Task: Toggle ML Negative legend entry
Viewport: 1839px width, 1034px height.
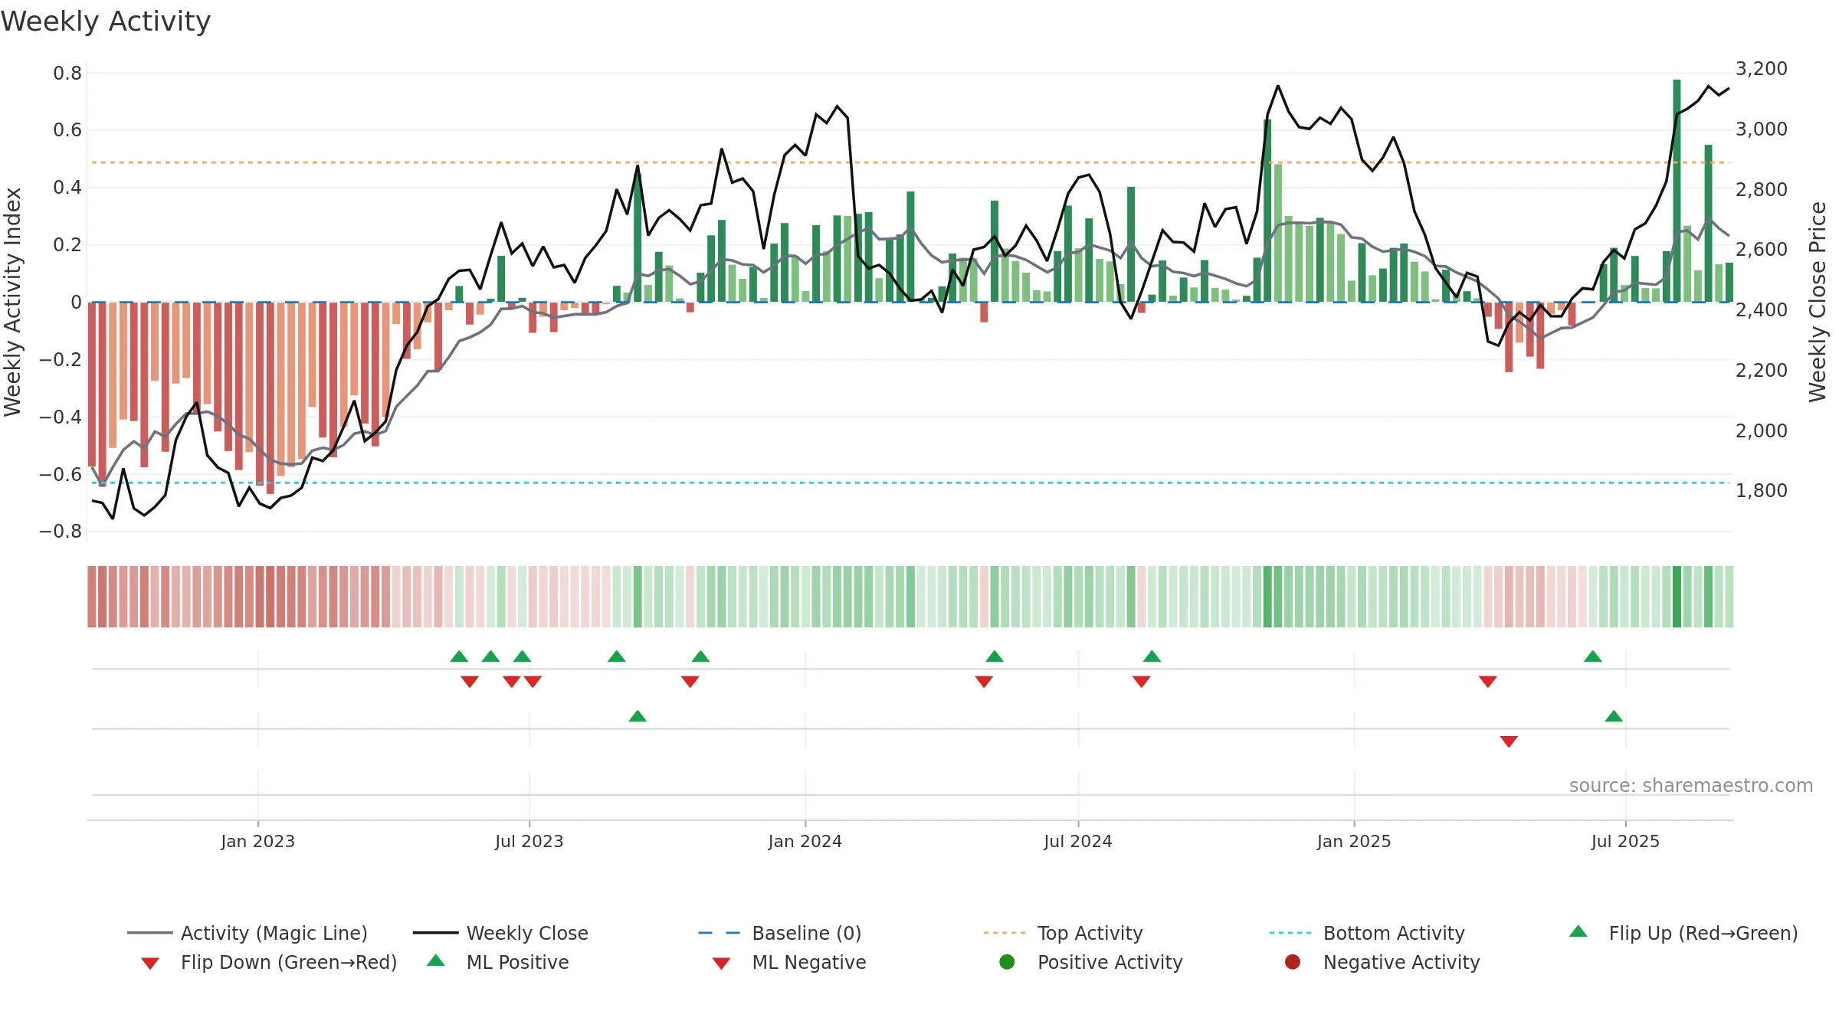Action: click(789, 962)
